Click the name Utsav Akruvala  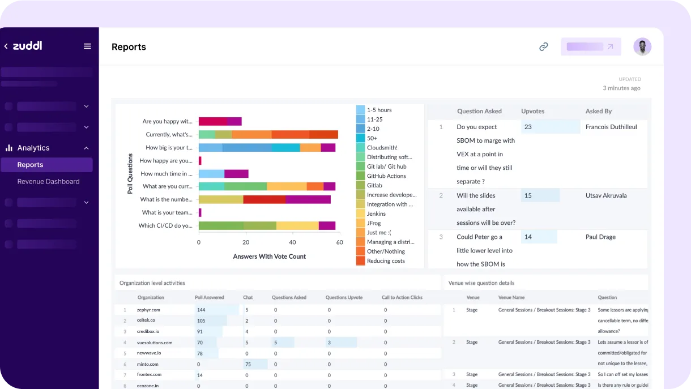tap(606, 195)
